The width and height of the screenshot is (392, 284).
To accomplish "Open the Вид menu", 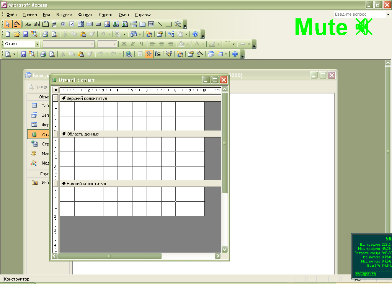I will tap(46, 15).
